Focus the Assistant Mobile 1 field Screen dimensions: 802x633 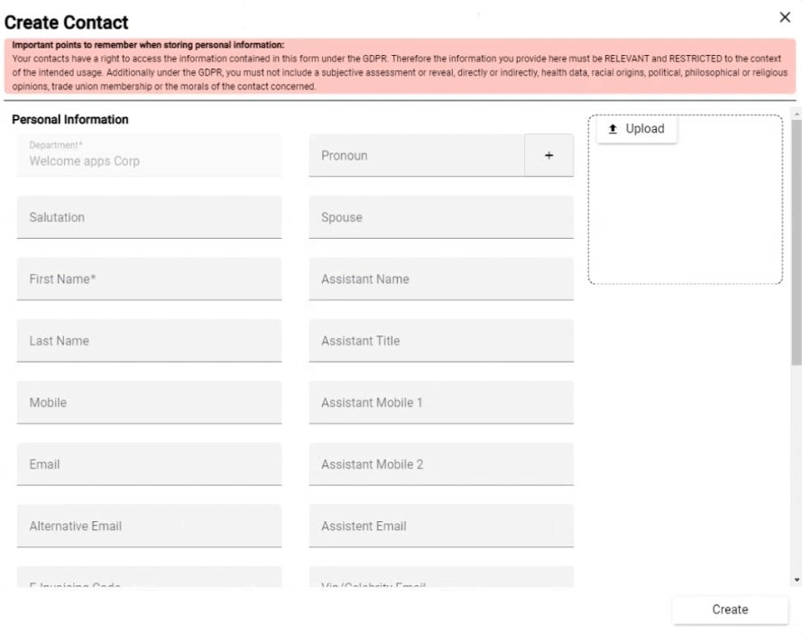point(441,402)
